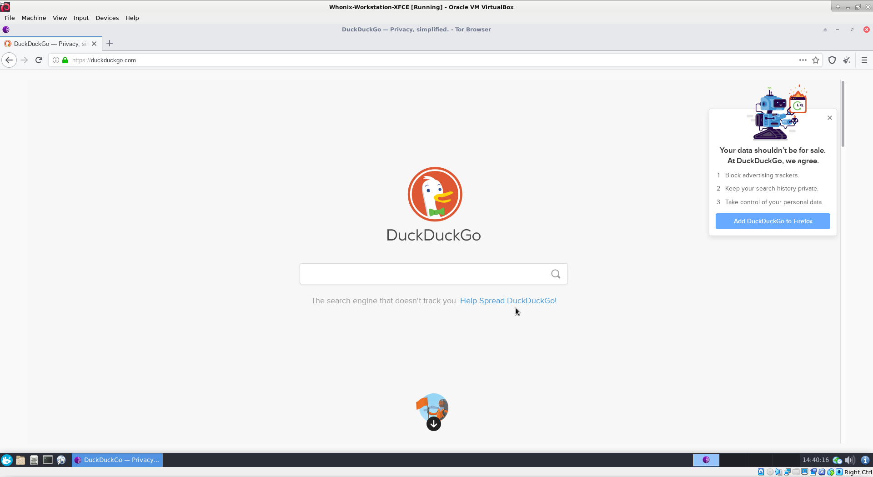Dismiss the DuckDuckGo promo popup

830,118
